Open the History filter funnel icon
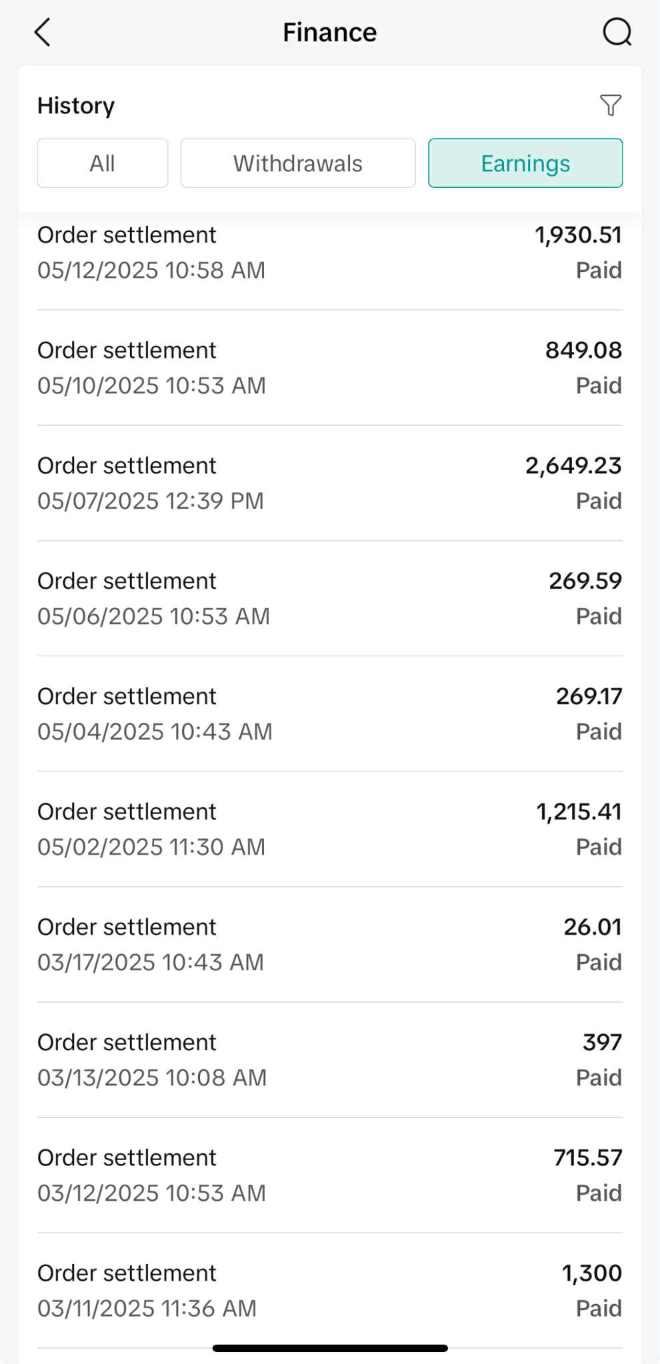The height and width of the screenshot is (1364, 660). [611, 105]
